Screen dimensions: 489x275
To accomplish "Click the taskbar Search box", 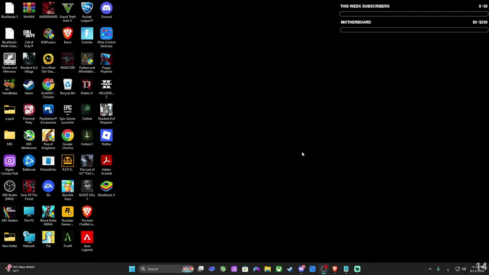I will tap(167, 269).
